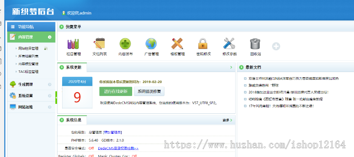Click the 功能导航 list icon
This screenshot has height=157, width=354.
click(x=13, y=27)
